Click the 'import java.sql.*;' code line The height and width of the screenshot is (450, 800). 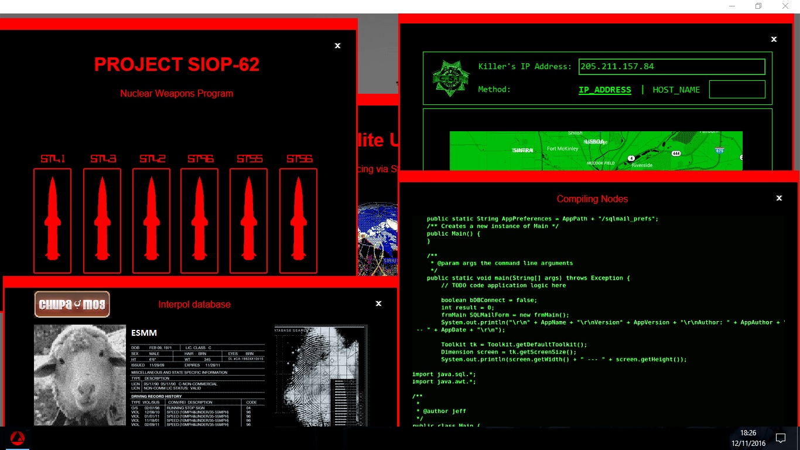pyautogui.click(x=444, y=374)
